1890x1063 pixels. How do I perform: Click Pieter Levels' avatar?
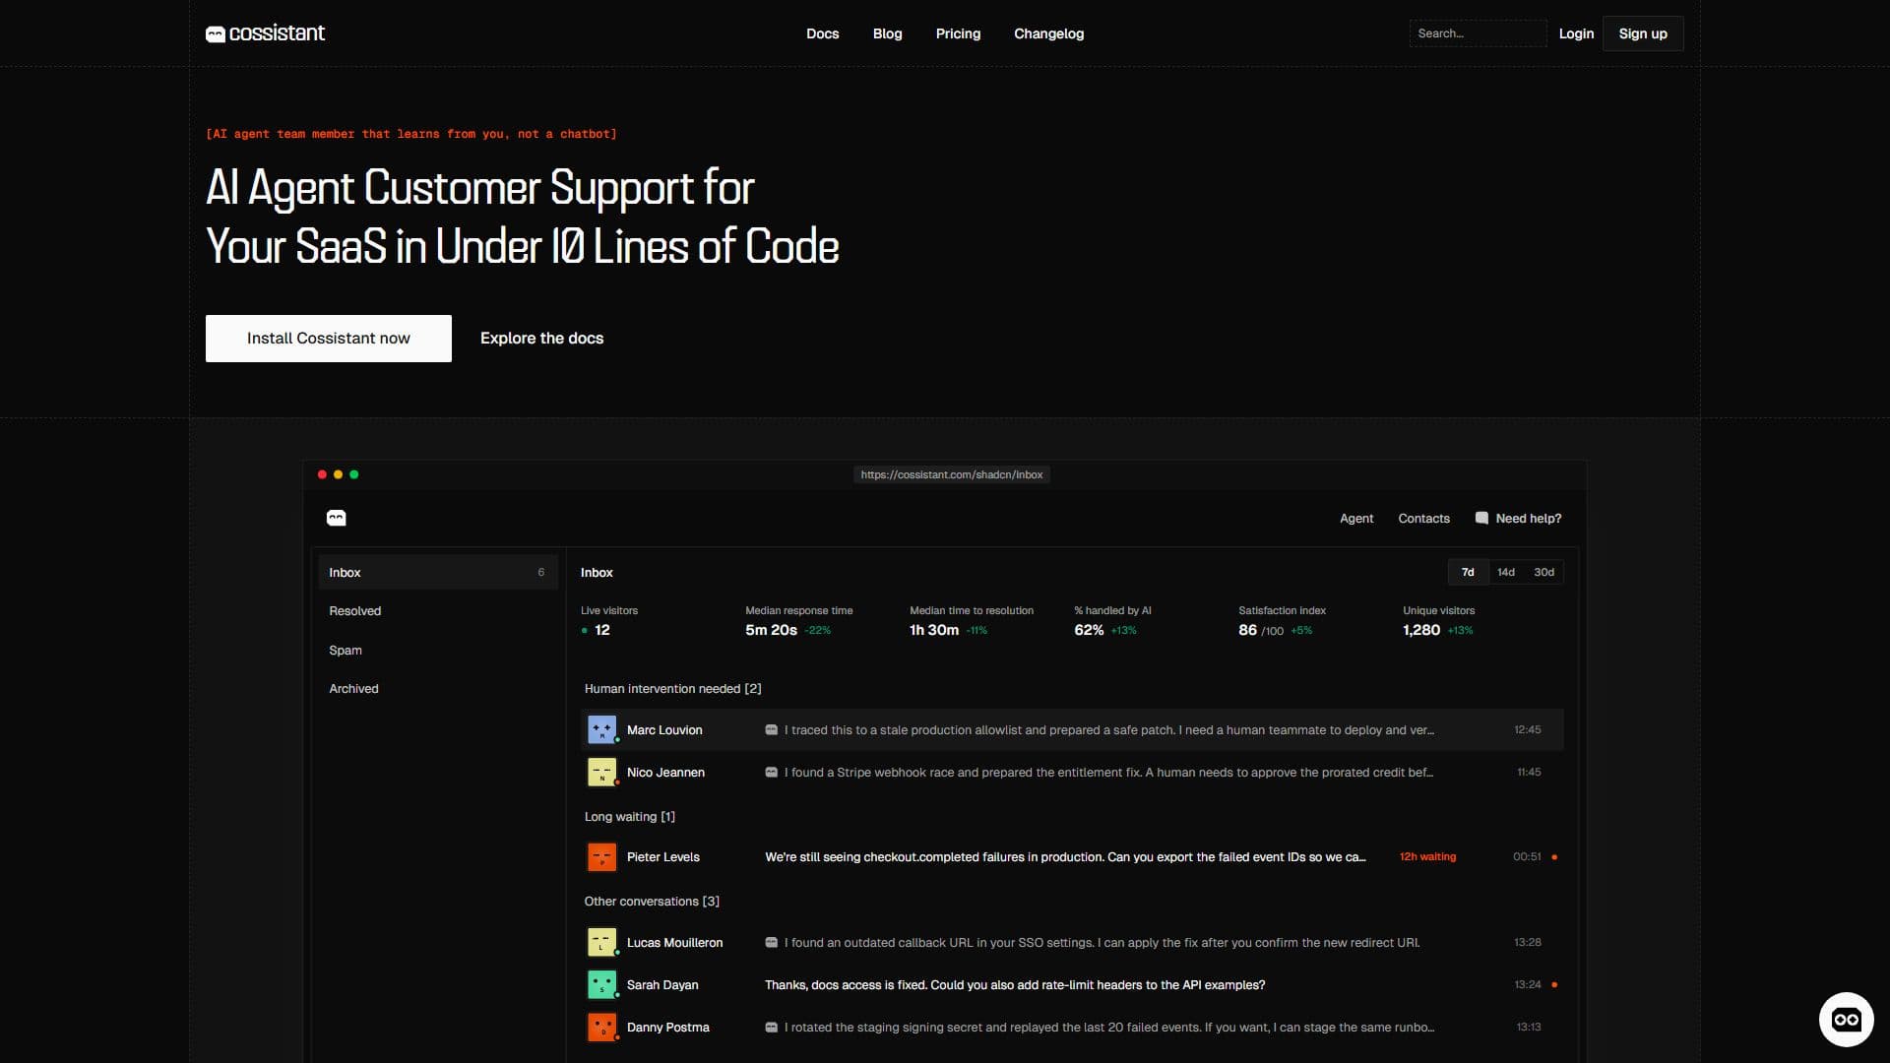601,856
